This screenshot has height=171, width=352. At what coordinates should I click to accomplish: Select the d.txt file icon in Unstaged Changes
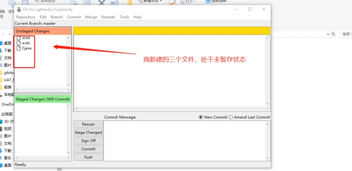[x=19, y=38]
